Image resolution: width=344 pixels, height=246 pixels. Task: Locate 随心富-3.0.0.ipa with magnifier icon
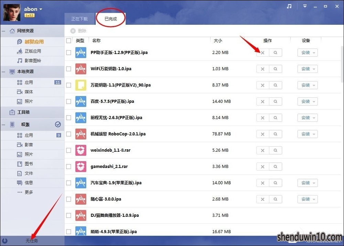click(x=275, y=199)
